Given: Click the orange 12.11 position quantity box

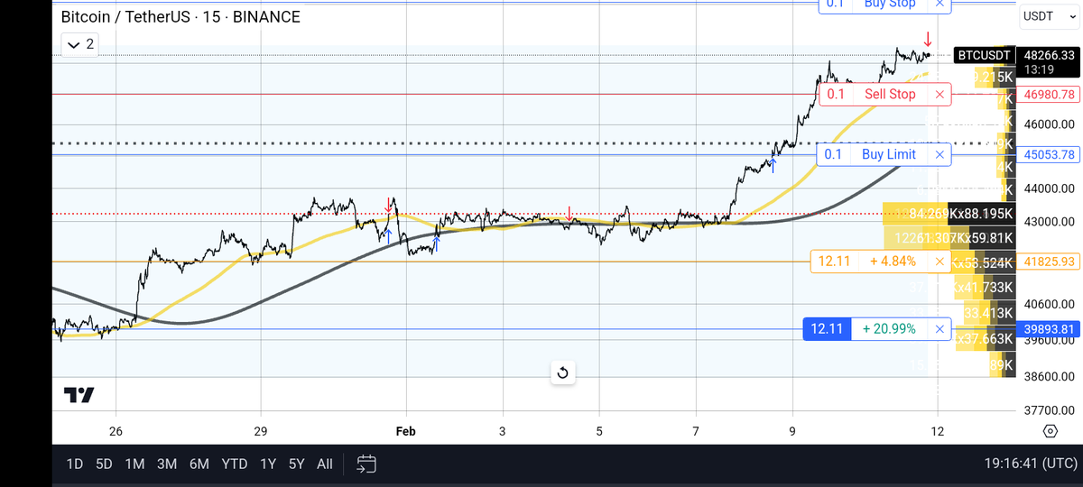Looking at the screenshot, I should [832, 262].
